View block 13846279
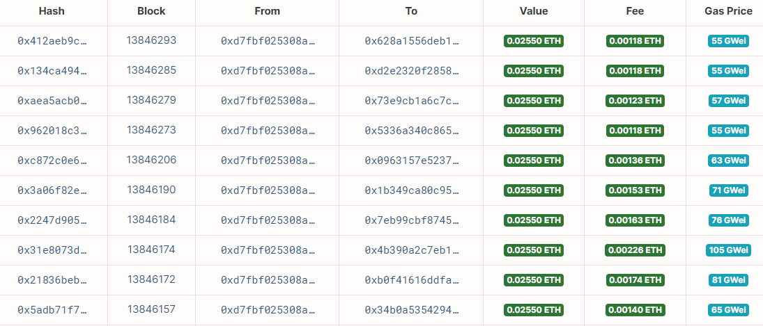 [151, 100]
